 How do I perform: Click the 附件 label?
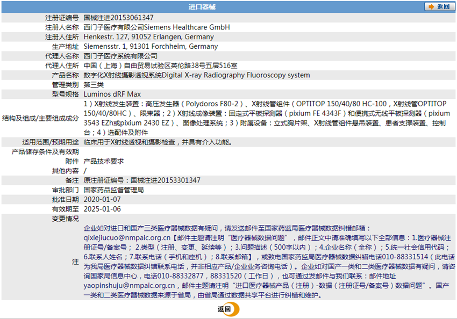click(72, 161)
